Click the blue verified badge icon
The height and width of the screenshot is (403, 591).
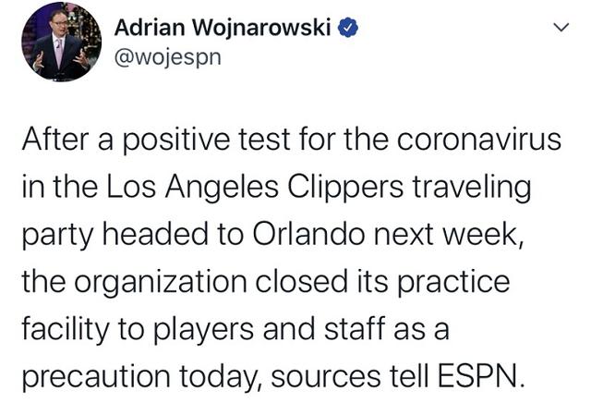347,28
